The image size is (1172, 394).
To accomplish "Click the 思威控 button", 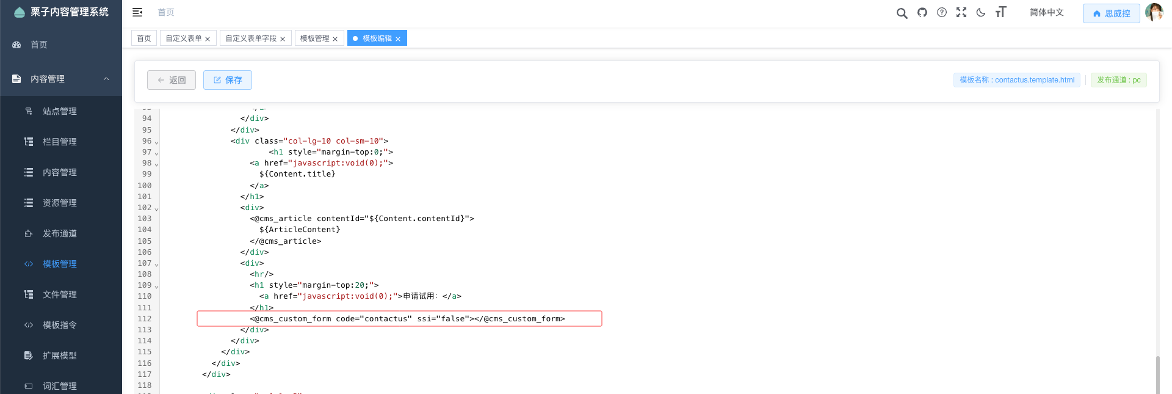I will coord(1111,13).
